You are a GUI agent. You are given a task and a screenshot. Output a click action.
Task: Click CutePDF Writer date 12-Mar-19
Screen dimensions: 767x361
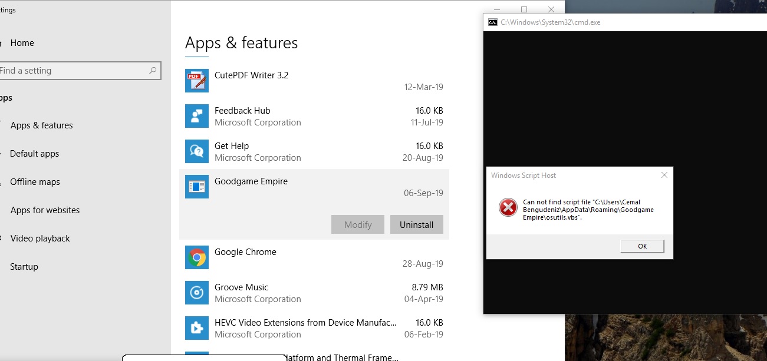pyautogui.click(x=424, y=87)
